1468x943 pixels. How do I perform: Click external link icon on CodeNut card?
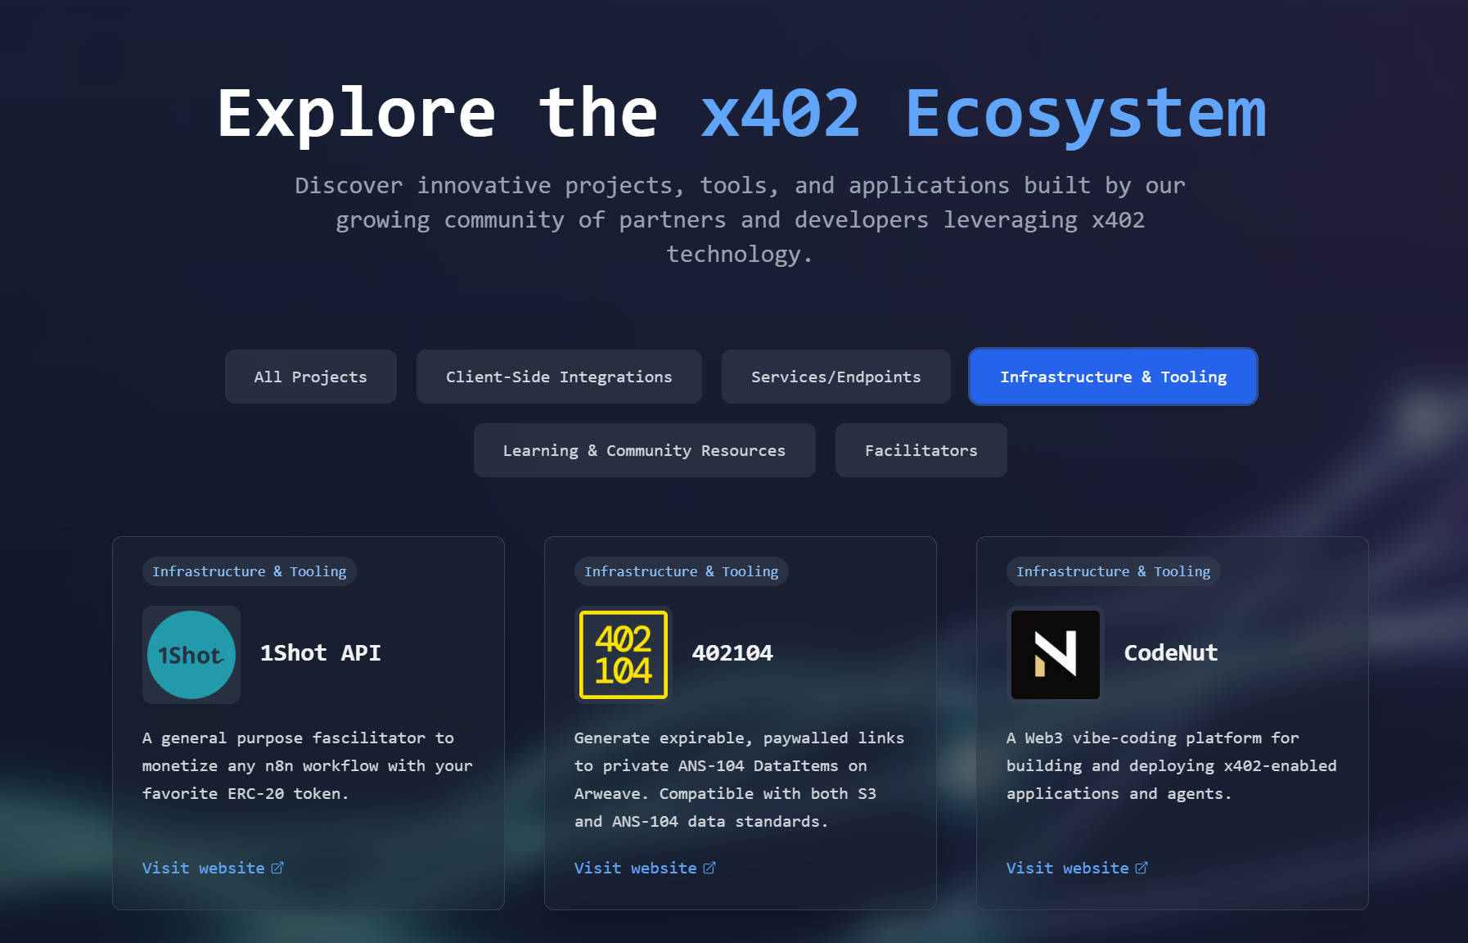click(1142, 868)
